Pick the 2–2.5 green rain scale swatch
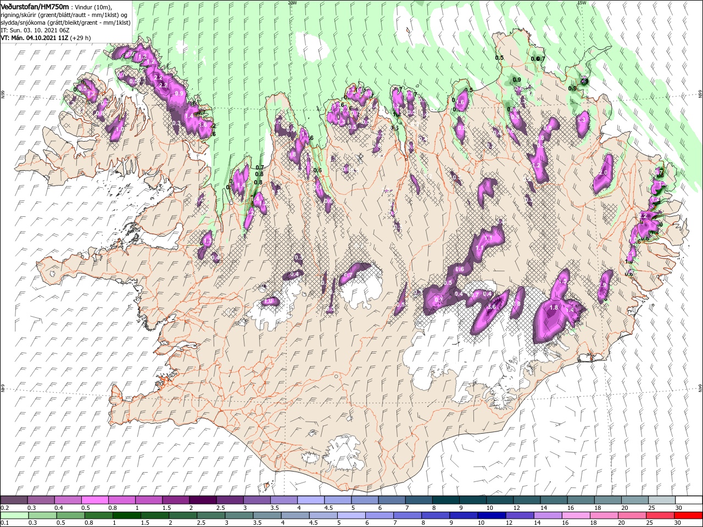The width and height of the screenshot is (703, 527). coord(183,515)
